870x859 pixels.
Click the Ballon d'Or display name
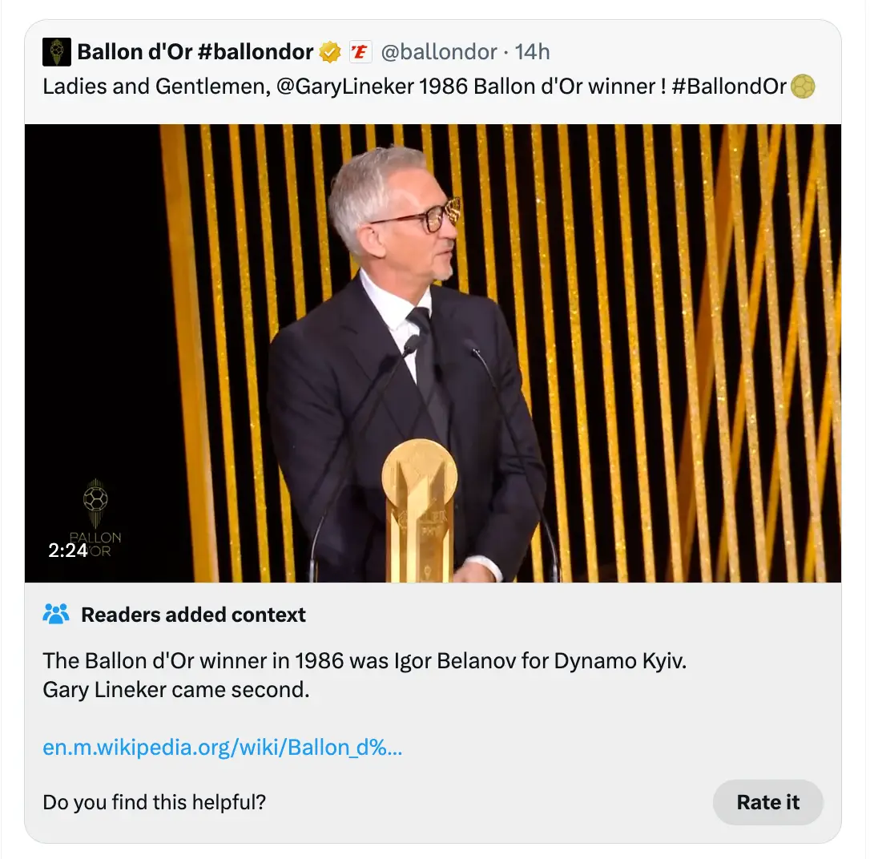coord(195,51)
